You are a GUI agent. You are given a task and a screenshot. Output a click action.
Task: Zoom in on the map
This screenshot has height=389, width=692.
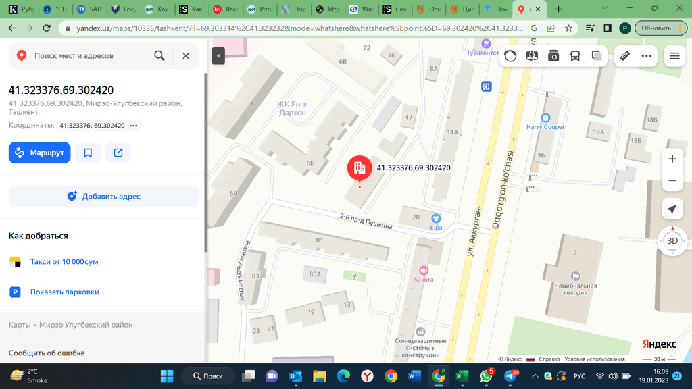[672, 159]
